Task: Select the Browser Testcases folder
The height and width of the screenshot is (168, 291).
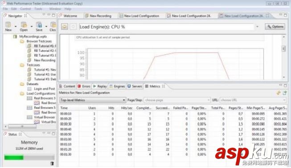Action: (x=39, y=41)
